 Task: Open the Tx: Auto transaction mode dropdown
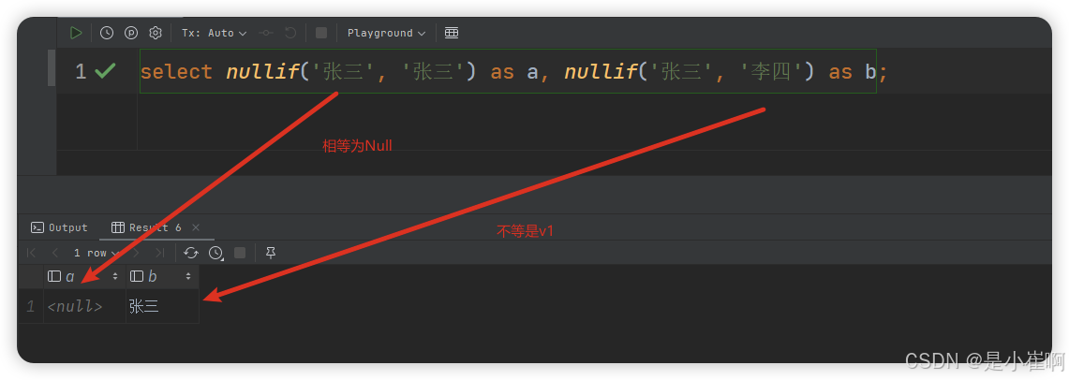tap(214, 33)
